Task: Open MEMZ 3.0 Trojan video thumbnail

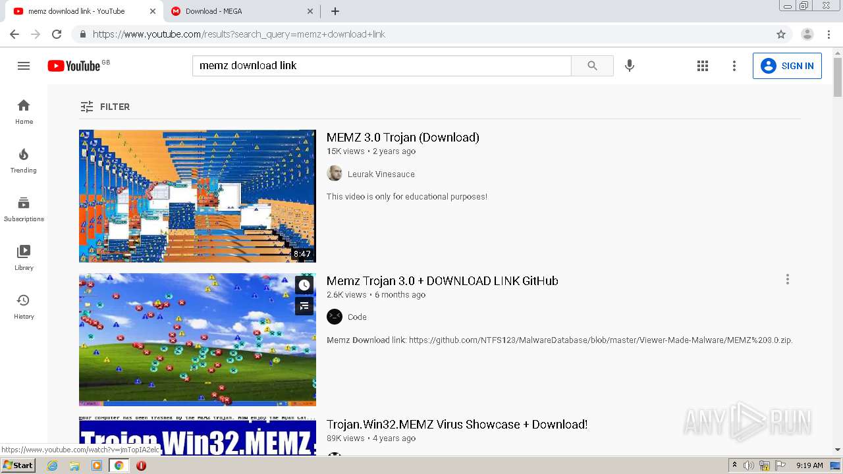Action: click(x=198, y=196)
